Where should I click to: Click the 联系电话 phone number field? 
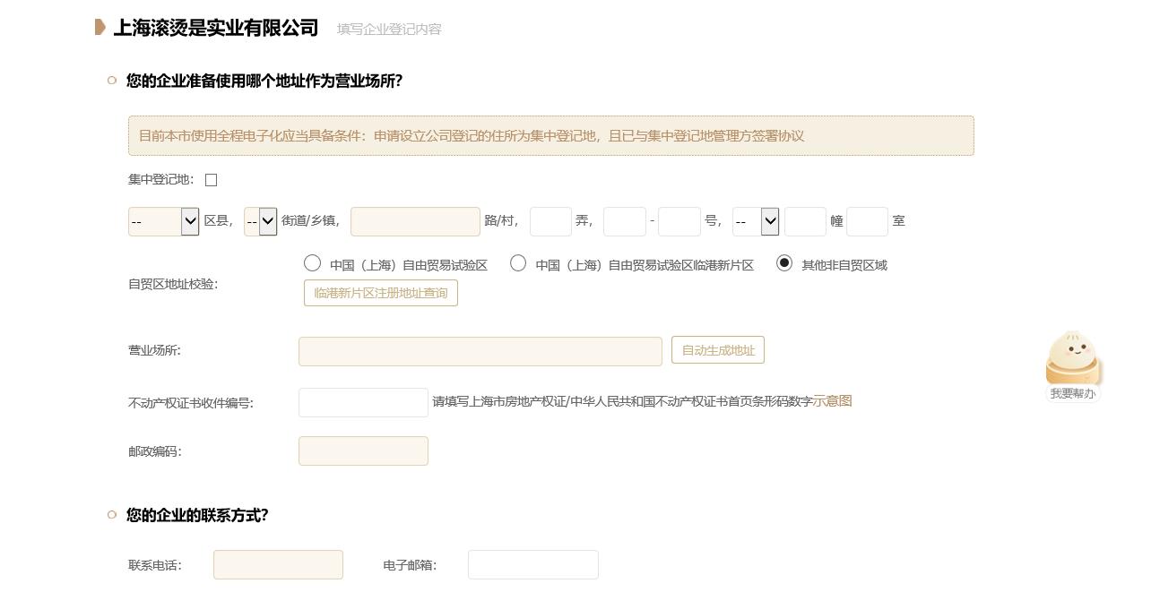tap(278, 564)
